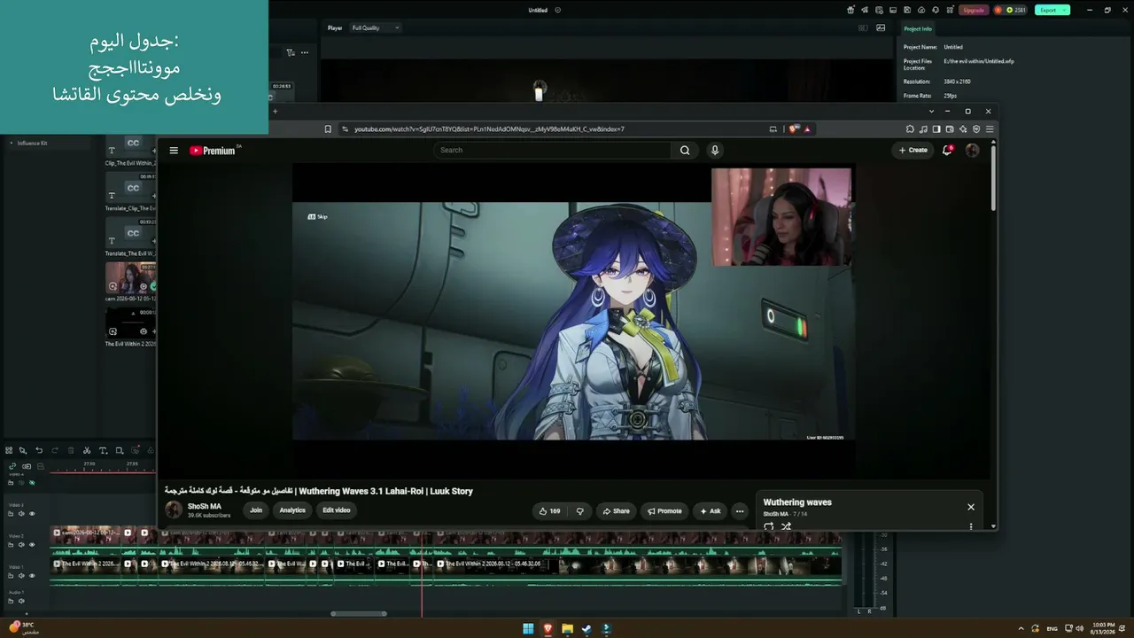This screenshot has width=1134, height=638.
Task: Toggle the browser sidebar panel icon
Action: 936,129
